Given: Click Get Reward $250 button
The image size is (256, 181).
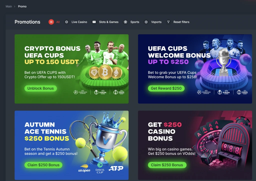Looking at the screenshot, I should point(166,88).
